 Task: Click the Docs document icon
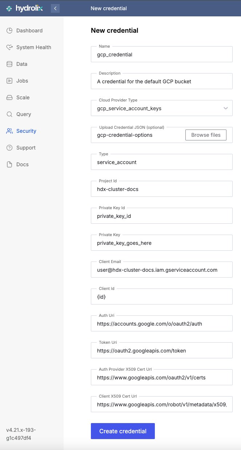(11, 164)
